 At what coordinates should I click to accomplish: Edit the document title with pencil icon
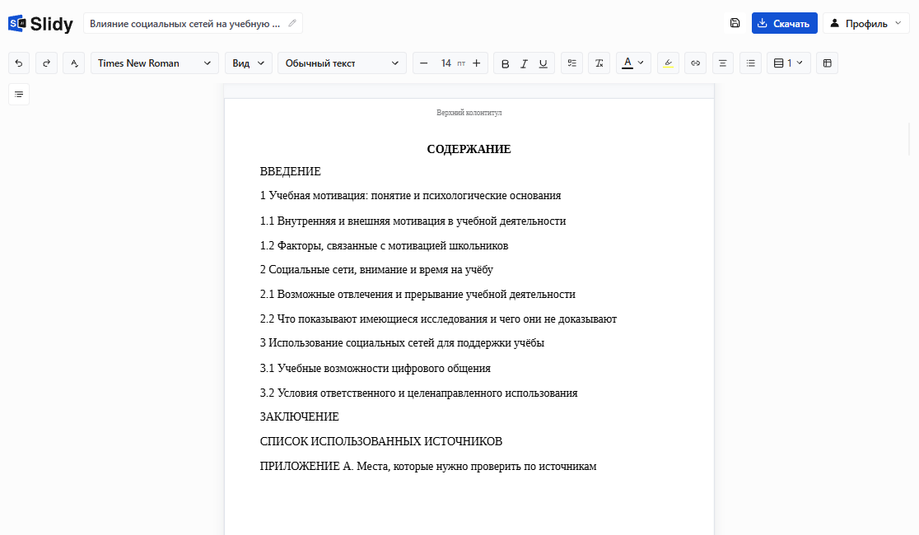tap(292, 23)
